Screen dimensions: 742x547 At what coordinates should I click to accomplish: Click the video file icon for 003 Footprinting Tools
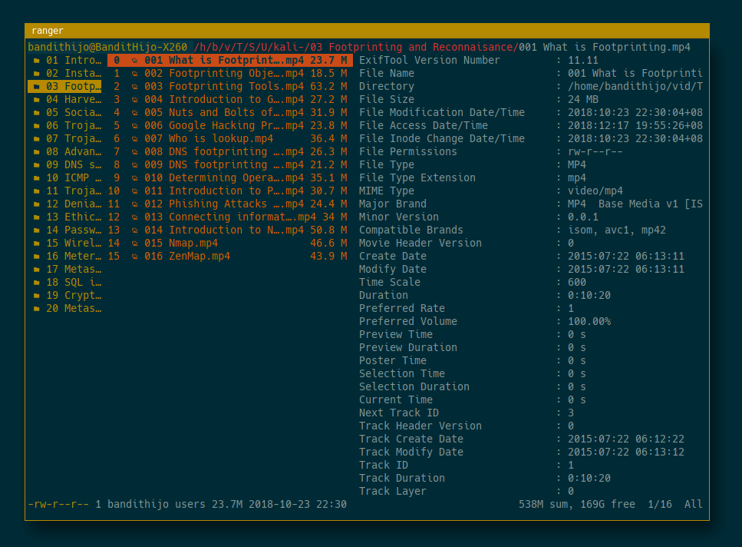135,86
